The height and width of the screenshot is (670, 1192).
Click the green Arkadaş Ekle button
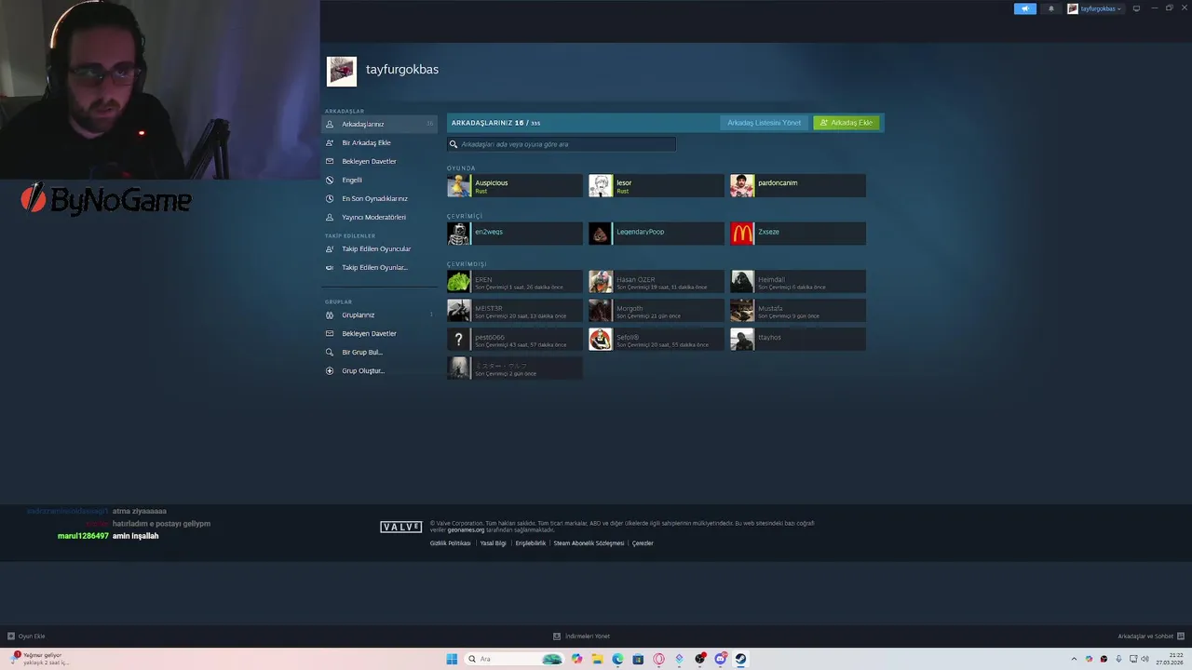(x=846, y=123)
